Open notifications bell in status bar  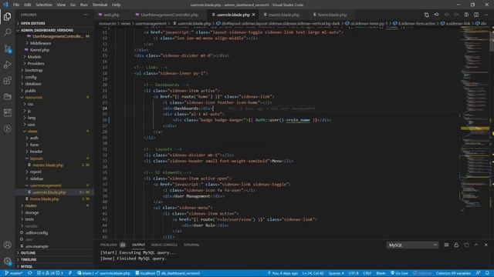[x=487, y=273]
